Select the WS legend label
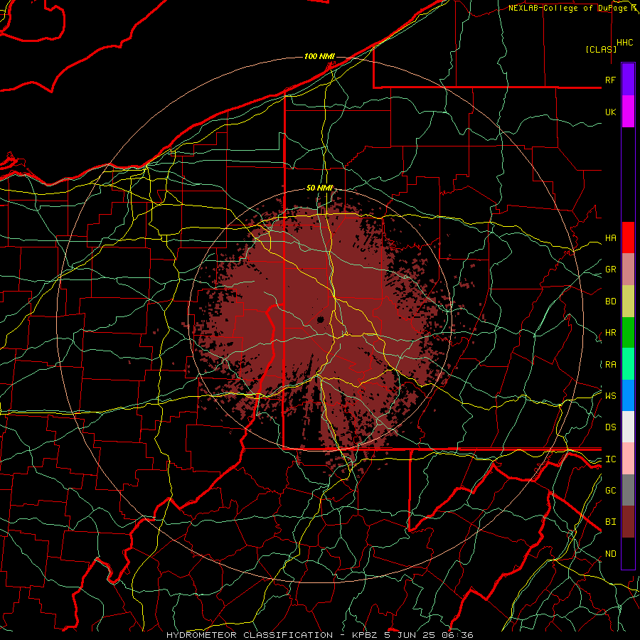Image resolution: width=640 pixels, height=640 pixels. click(x=610, y=396)
